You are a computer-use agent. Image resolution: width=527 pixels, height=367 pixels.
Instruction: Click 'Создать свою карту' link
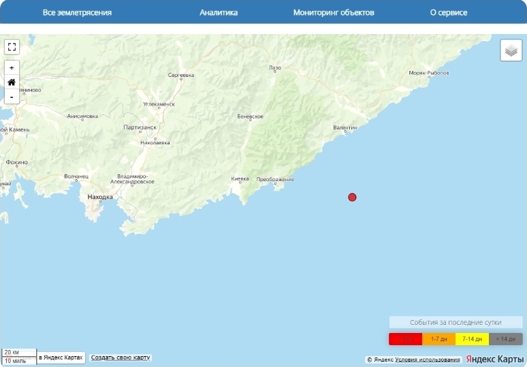pyautogui.click(x=121, y=357)
